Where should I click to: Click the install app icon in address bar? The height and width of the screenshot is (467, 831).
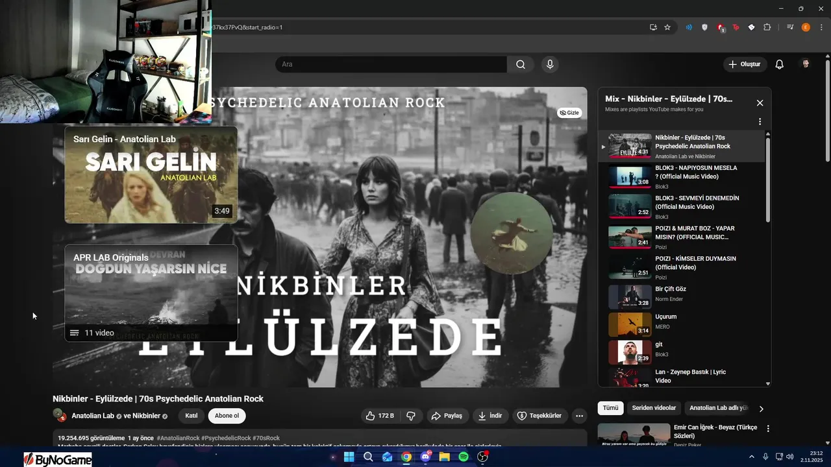(653, 27)
